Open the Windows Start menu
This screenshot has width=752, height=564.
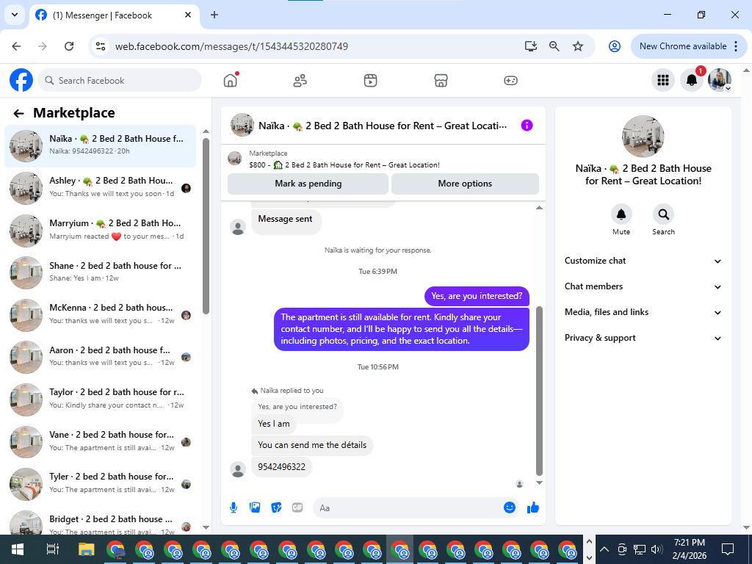tap(18, 549)
